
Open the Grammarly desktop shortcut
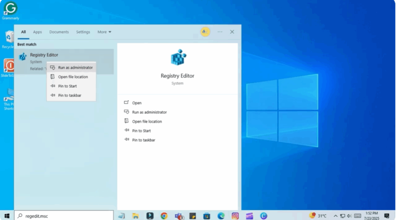tap(10, 9)
